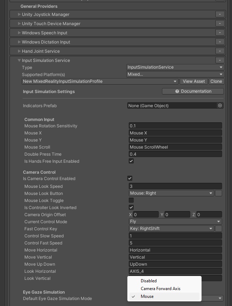Click the Mouse Look Speed label
Image resolution: width=232 pixels, height=306 pixels.
tap(43, 186)
